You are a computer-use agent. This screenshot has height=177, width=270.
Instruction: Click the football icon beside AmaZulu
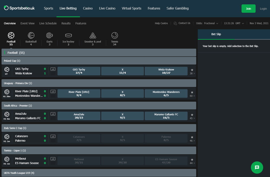[7, 114]
